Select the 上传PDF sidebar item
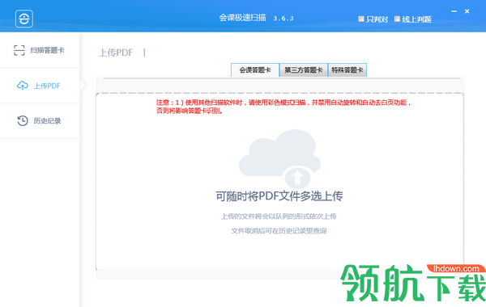Image resolution: width=486 pixels, height=307 pixels. [40, 86]
